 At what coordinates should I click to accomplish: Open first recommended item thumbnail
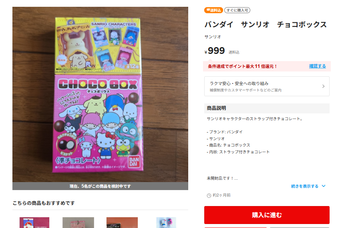click(34, 222)
